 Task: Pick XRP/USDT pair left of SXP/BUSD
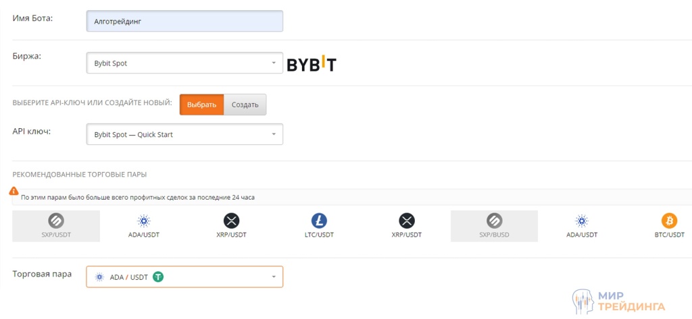point(406,235)
